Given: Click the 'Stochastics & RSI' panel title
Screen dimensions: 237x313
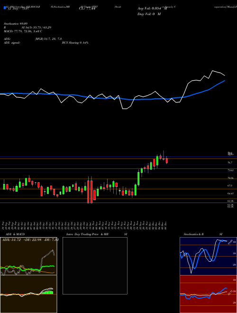Looking at the screenshot, I should (x=203, y=234).
